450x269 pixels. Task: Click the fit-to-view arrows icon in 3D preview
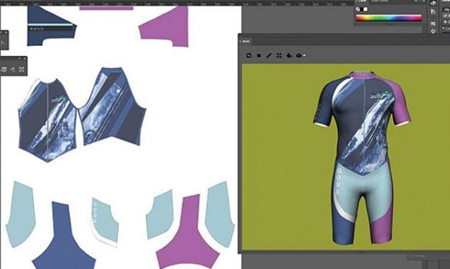(x=279, y=55)
